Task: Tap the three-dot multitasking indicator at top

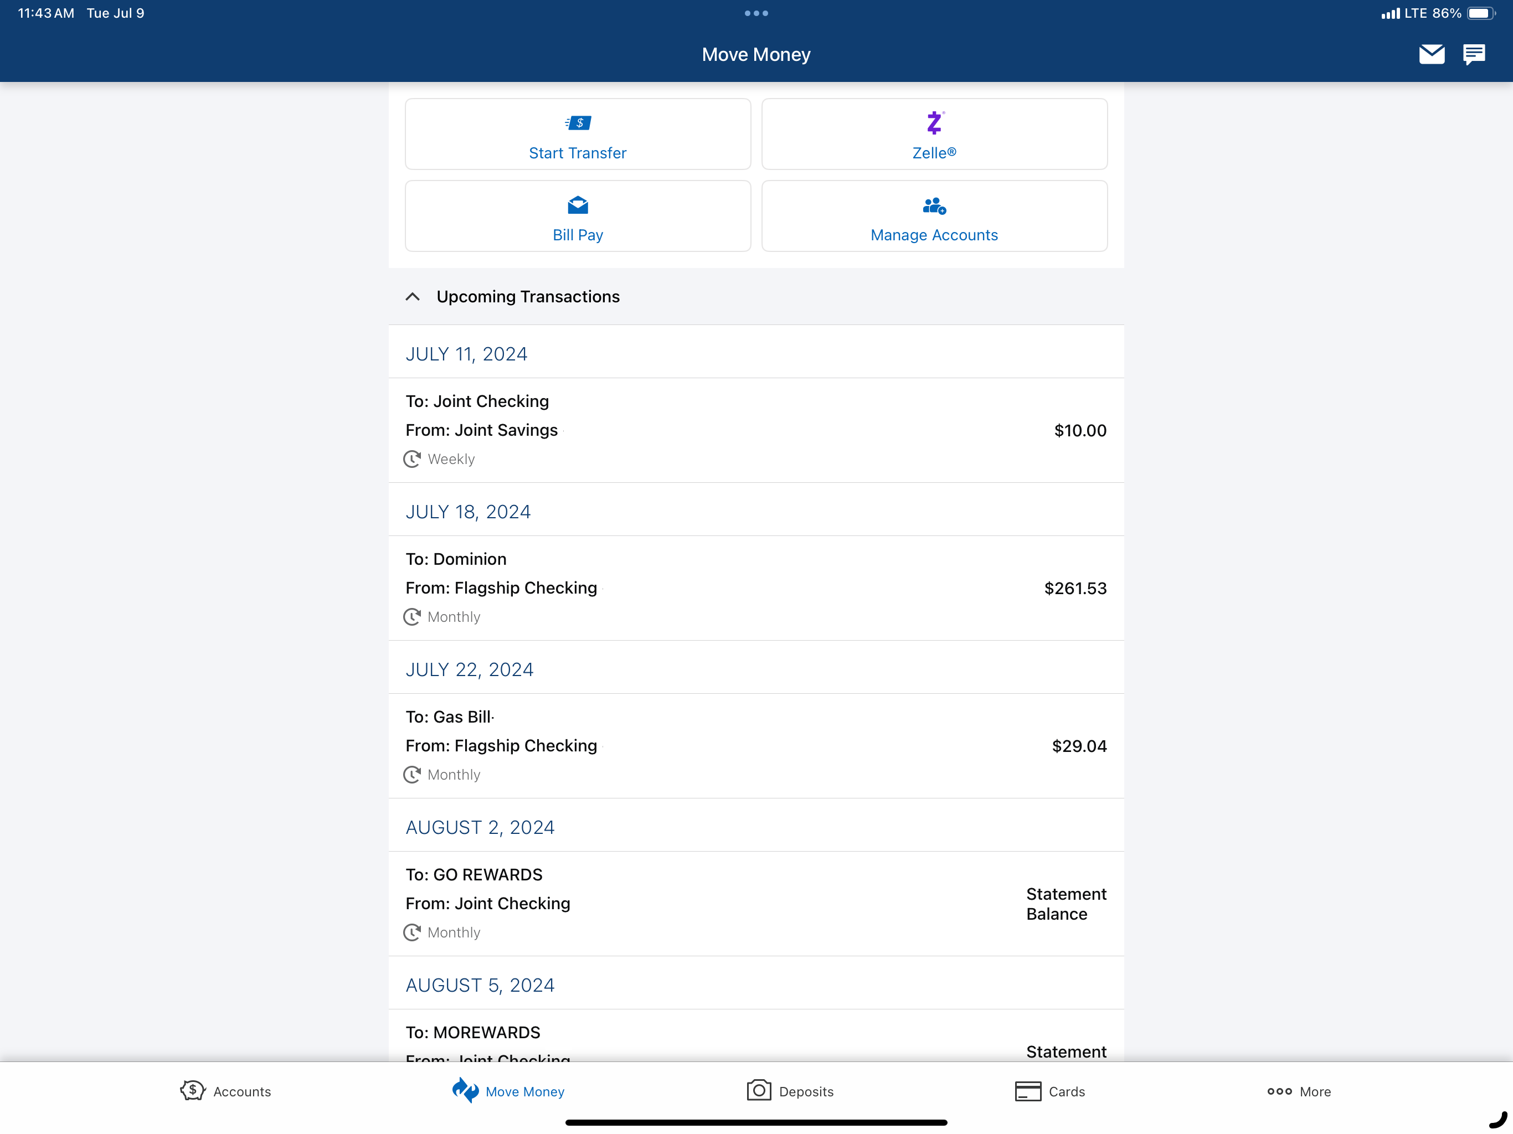Action: [757, 13]
